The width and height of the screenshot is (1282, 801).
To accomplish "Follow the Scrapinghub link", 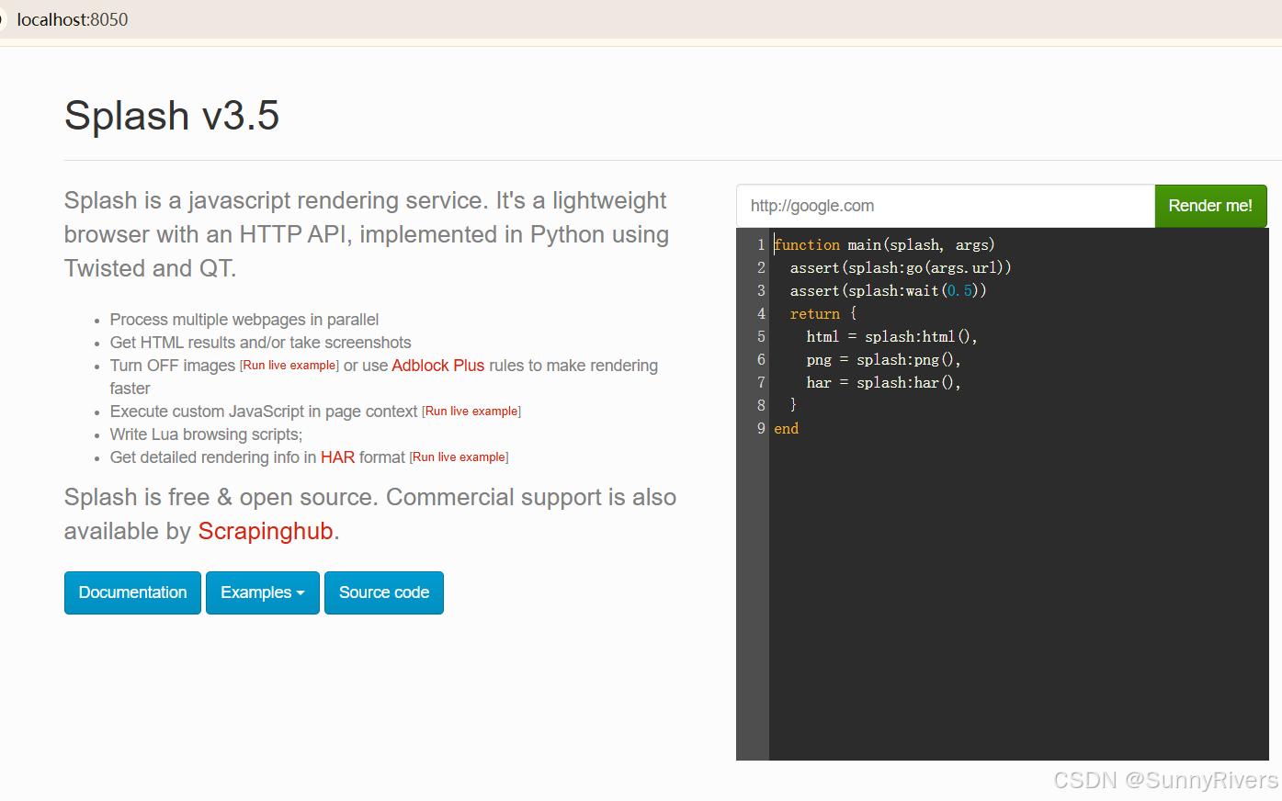I will pyautogui.click(x=266, y=531).
